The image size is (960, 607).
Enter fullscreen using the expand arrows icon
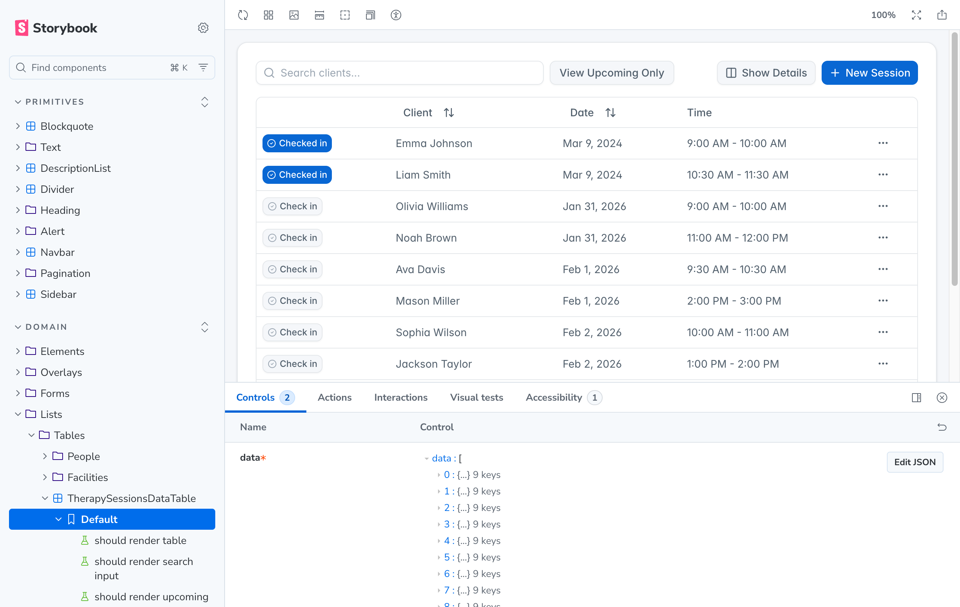pyautogui.click(x=916, y=15)
